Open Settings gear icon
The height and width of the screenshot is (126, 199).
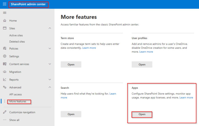[5, 56]
